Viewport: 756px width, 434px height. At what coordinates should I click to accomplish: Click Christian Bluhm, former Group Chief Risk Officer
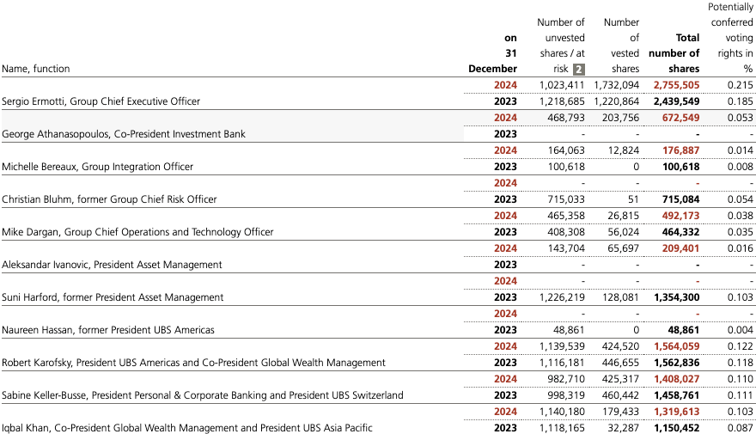[109, 199]
